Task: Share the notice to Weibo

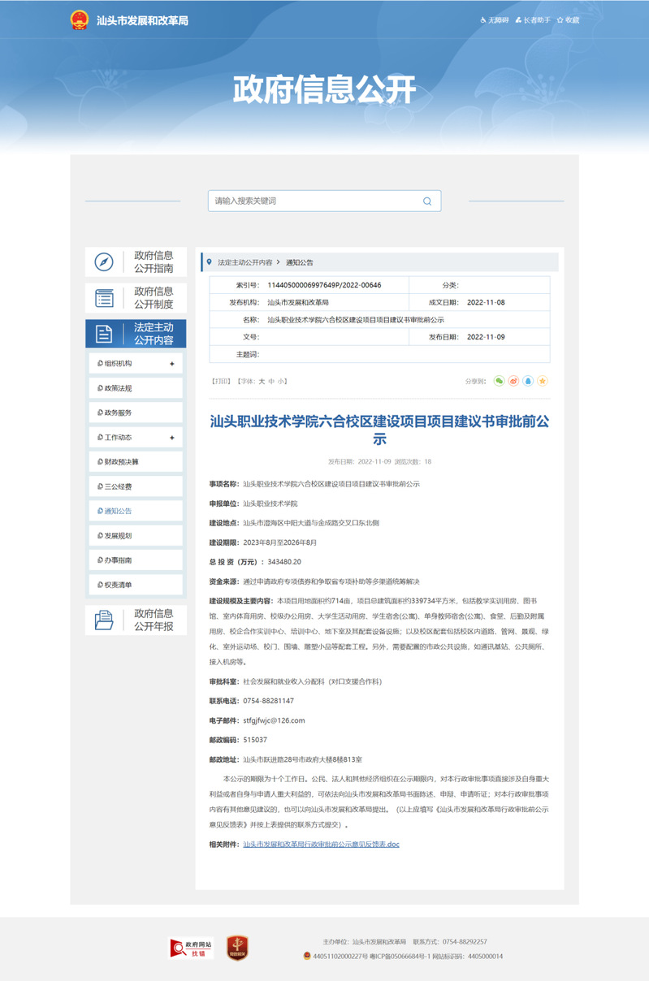Action: click(514, 381)
